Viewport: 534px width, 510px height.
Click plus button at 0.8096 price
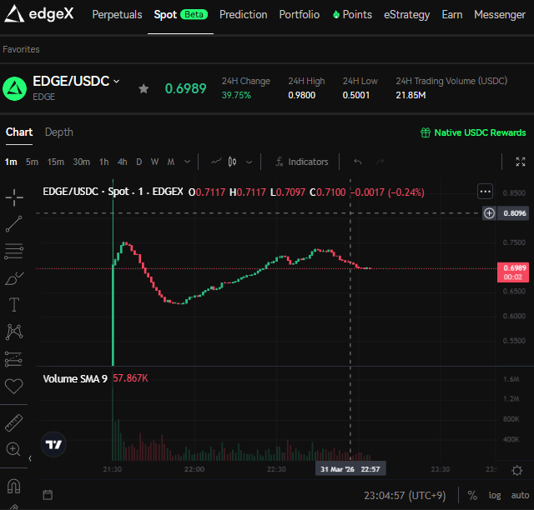click(x=490, y=213)
